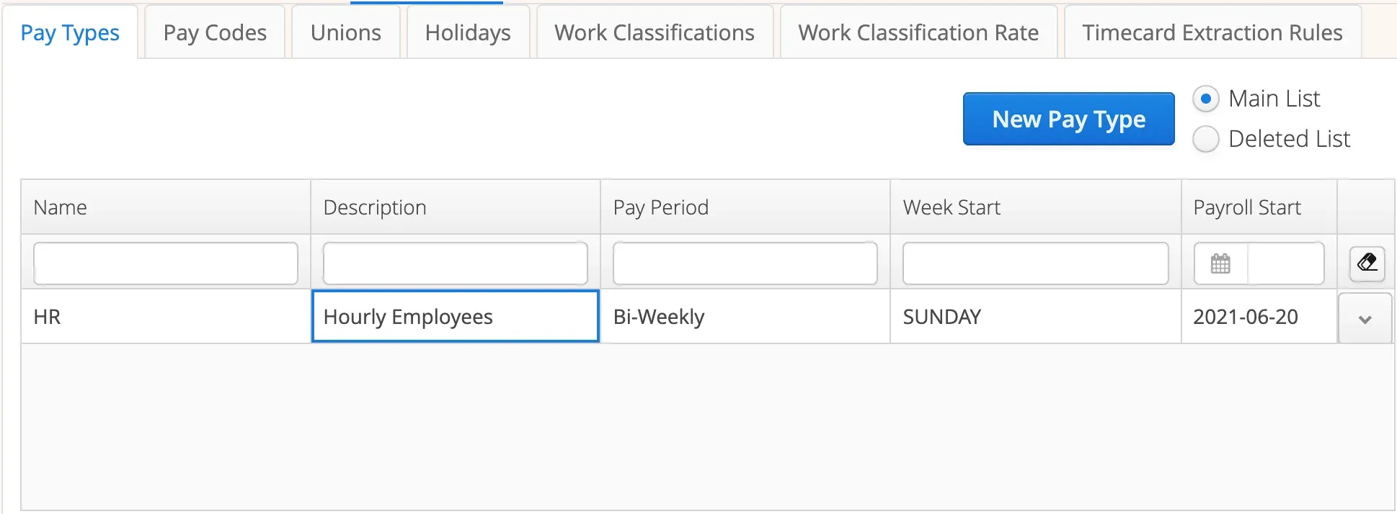Click the New Pay Type button
Screen dimensions: 1397x514
coord(1068,119)
